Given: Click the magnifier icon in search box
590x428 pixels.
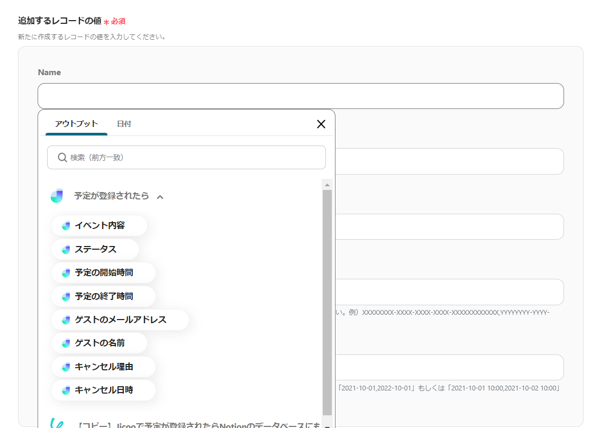Looking at the screenshot, I should (x=62, y=157).
